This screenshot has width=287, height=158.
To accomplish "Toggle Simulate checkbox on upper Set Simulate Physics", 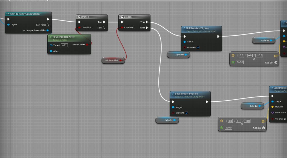I will [198, 47].
